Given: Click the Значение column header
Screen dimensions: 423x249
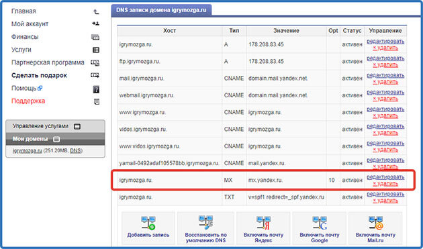Looking at the screenshot, I should click(x=286, y=31).
